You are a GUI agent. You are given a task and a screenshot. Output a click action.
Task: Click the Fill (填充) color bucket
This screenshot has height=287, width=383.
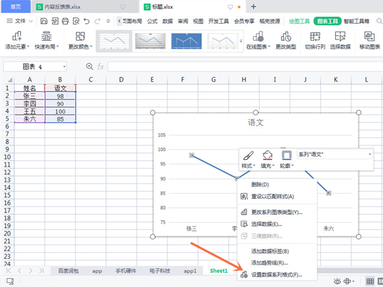(267, 155)
